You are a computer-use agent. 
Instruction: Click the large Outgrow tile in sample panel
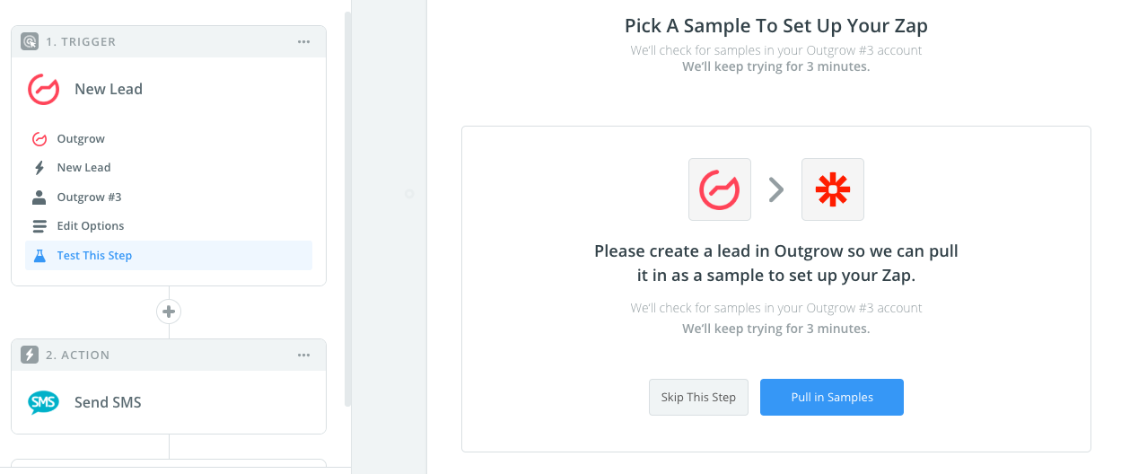[720, 189]
